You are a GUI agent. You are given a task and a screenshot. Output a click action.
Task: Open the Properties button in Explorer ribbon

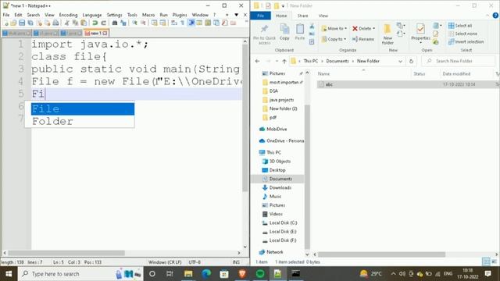(x=420, y=33)
